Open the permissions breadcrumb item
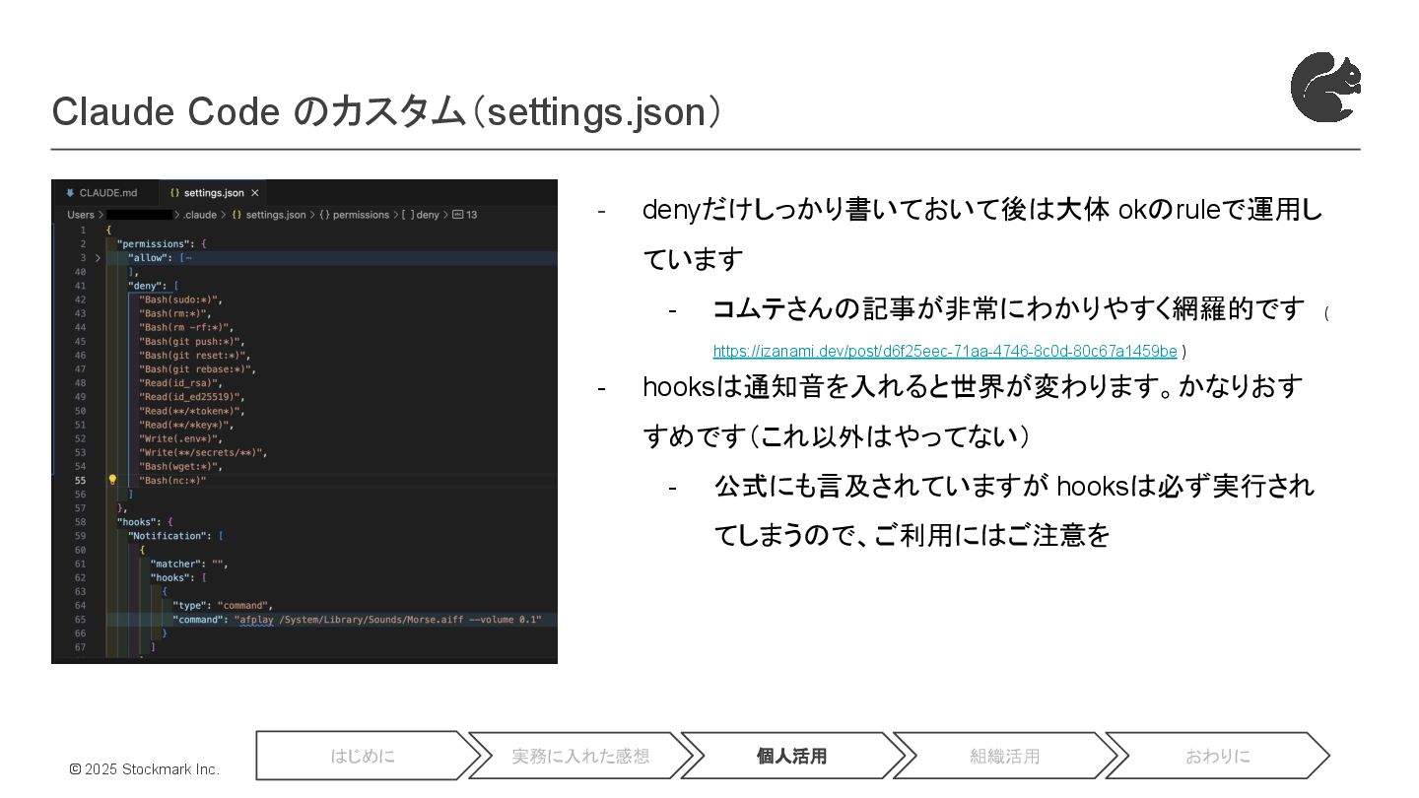The image size is (1419, 798). point(361,215)
